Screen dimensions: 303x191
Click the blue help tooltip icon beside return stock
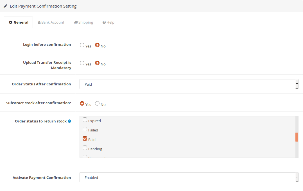tap(69, 121)
